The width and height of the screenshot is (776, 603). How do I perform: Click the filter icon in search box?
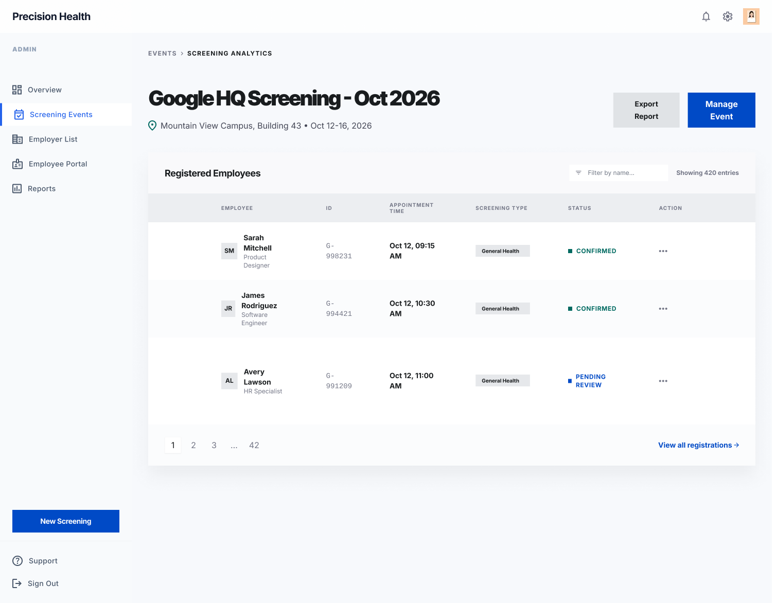pos(578,173)
